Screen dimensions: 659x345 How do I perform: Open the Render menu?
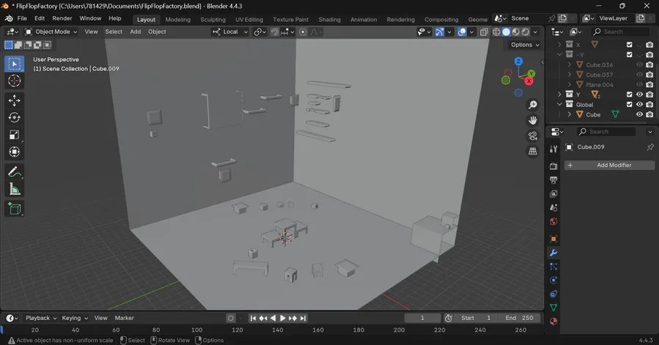pos(62,18)
